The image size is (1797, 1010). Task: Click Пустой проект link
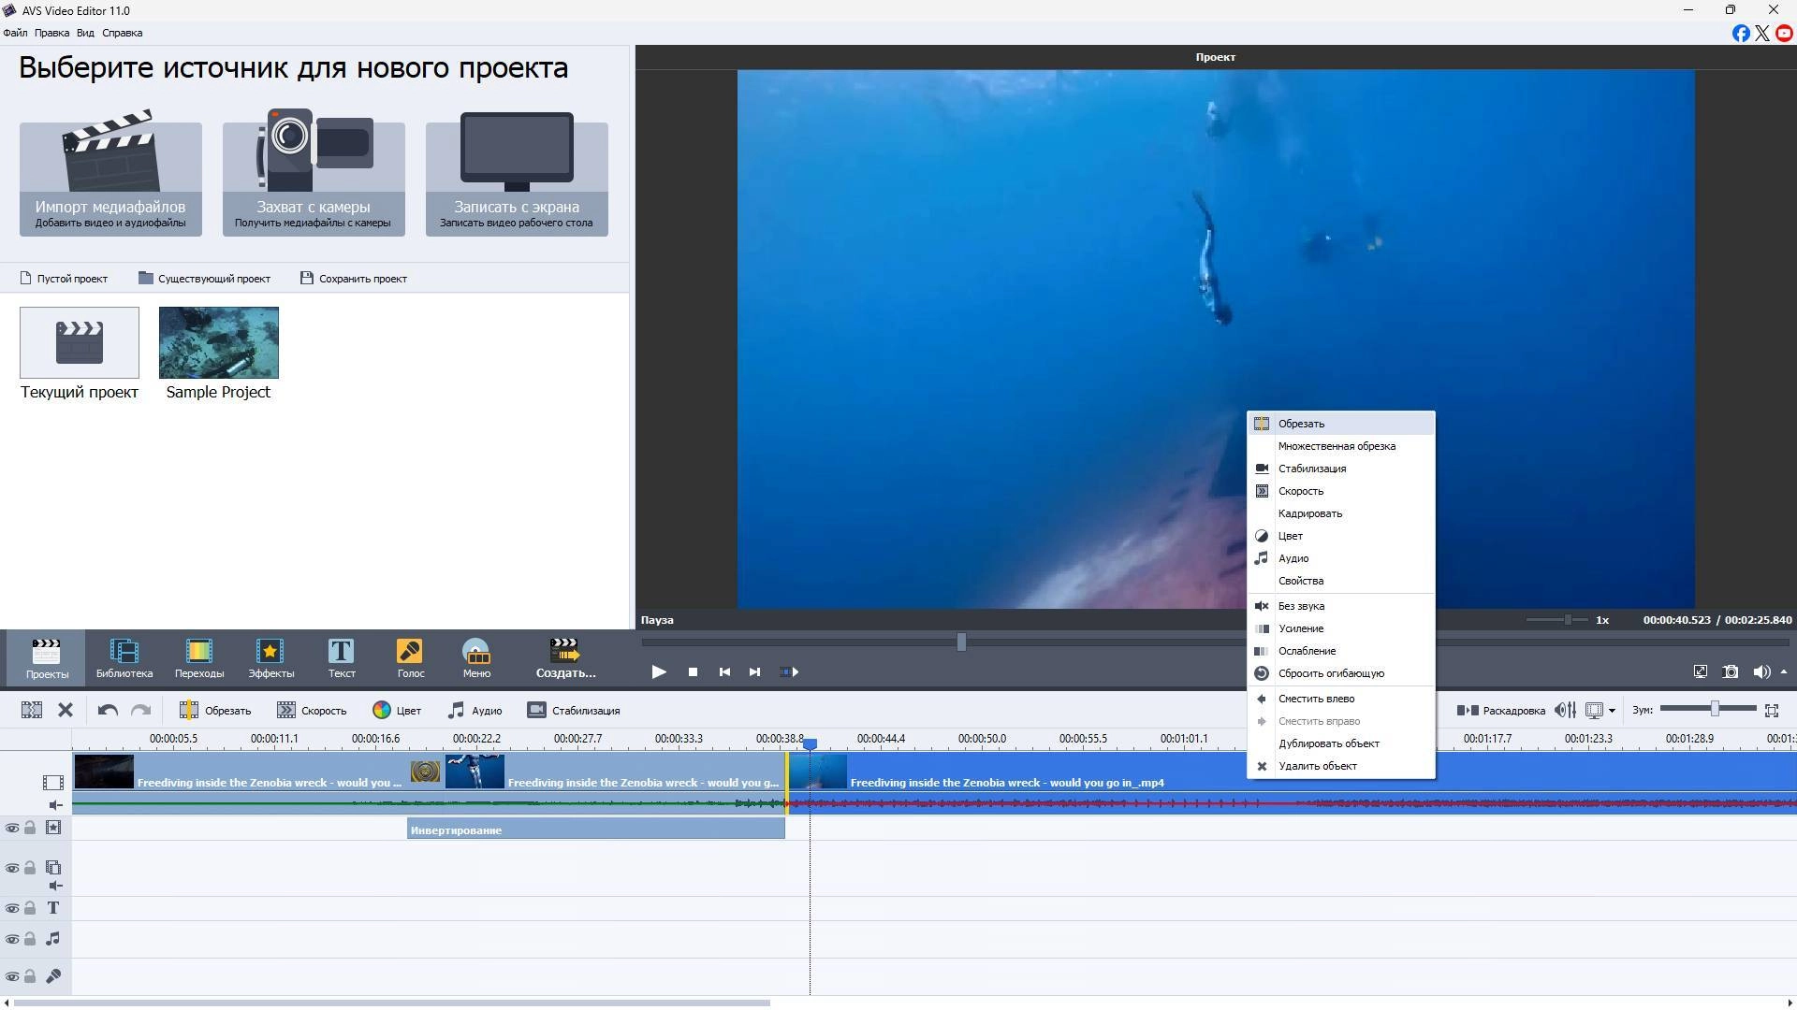pos(64,279)
